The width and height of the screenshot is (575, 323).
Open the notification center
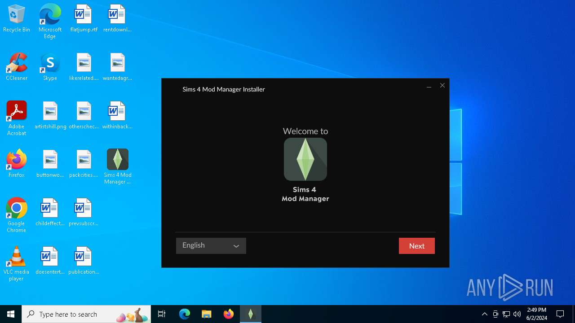tap(560, 314)
